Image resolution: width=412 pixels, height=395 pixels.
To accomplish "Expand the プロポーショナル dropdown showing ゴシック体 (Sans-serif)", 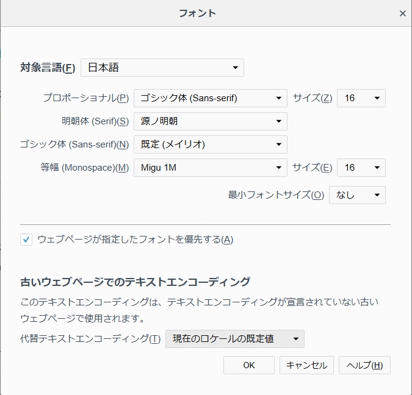I will (210, 98).
